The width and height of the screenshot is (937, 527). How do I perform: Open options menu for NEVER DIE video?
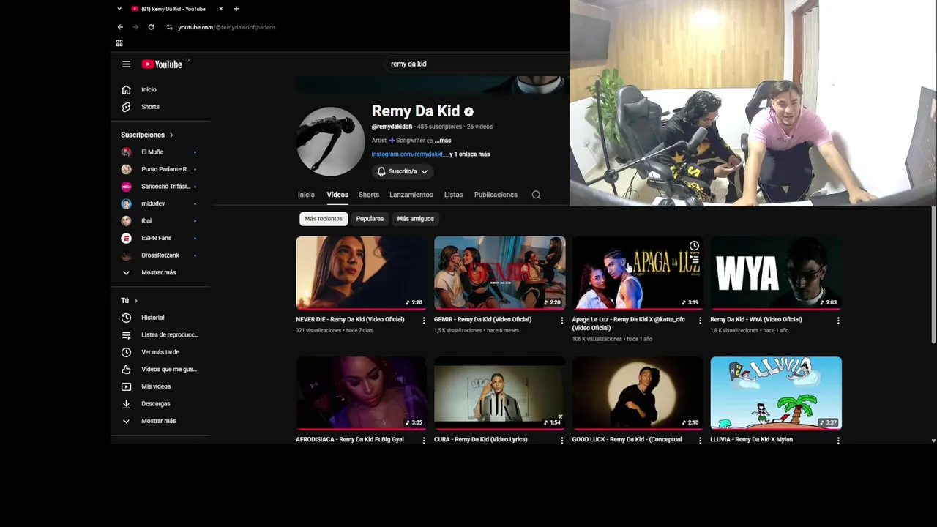[x=424, y=321]
